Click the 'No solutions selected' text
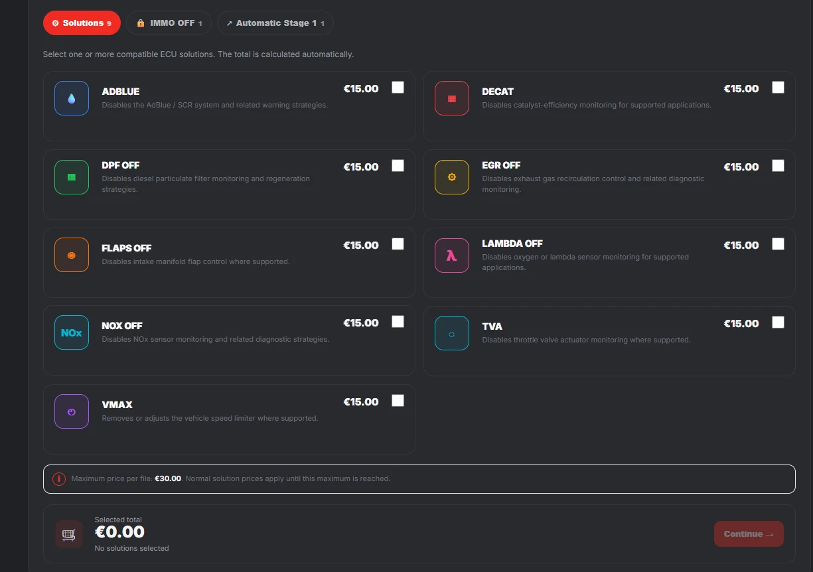Viewport: 813px width, 572px height. [132, 548]
